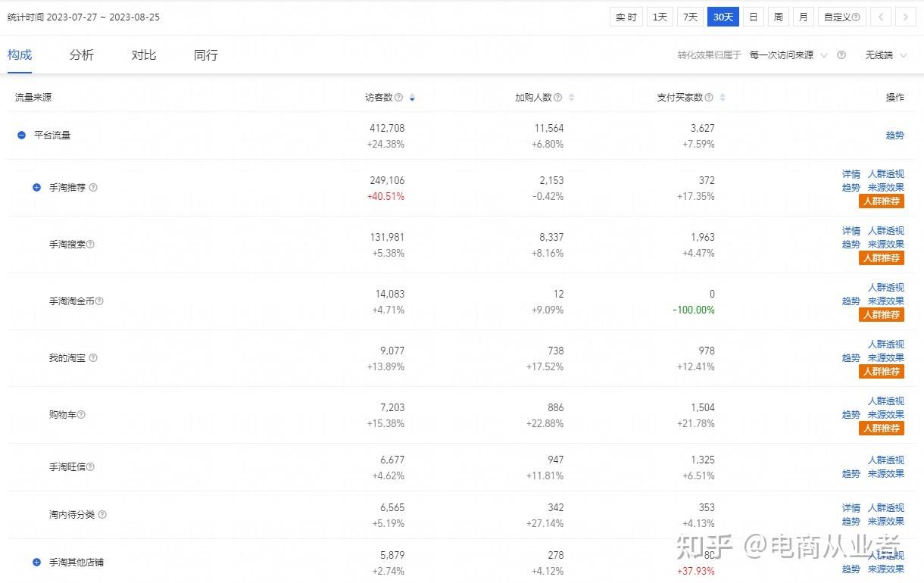
Task: Open 详情 link for 淘内待分类
Action: click(851, 508)
